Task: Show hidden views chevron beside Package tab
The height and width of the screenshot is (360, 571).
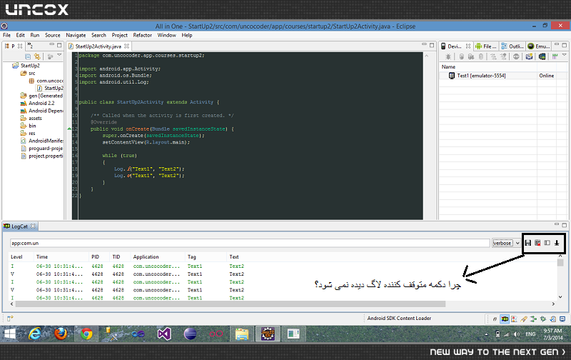Action: 31,46
